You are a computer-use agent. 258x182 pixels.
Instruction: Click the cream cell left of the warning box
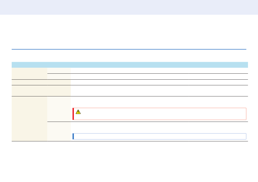(x=59, y=109)
